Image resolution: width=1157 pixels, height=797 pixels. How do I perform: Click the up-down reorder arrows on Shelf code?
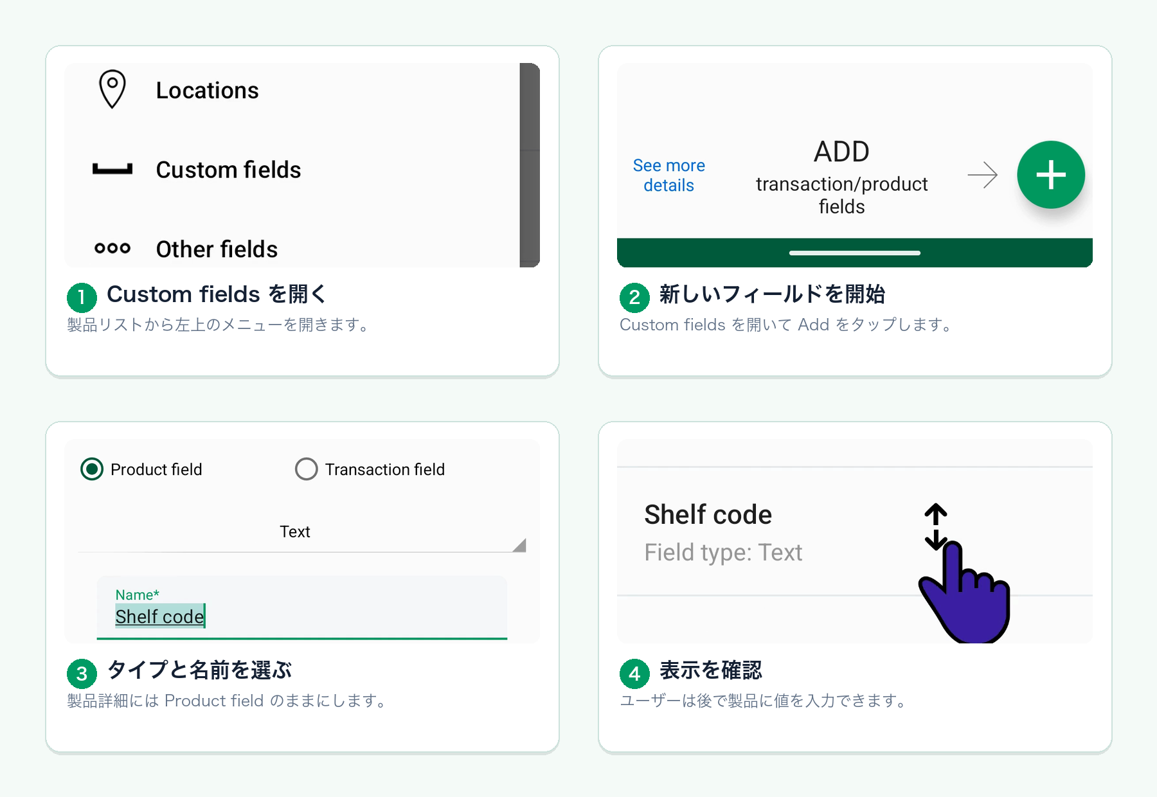936,526
